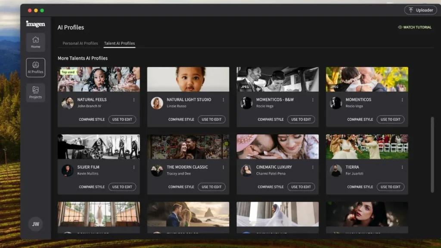Open the AI Profiles sidebar icon

point(35,67)
